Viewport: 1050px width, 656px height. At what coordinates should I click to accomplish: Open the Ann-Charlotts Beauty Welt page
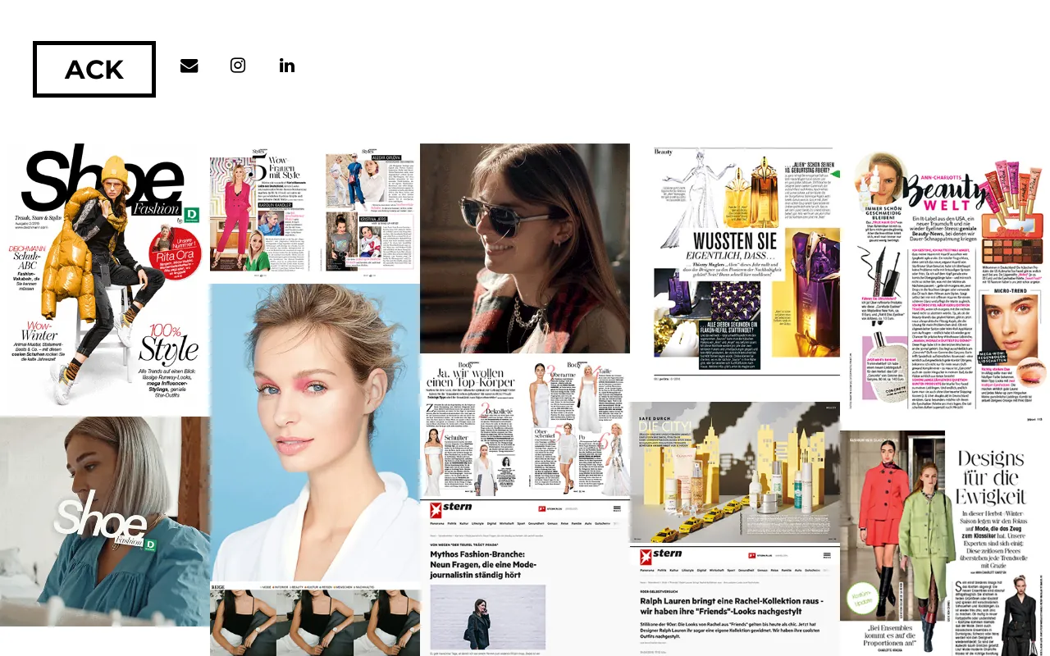(x=945, y=287)
